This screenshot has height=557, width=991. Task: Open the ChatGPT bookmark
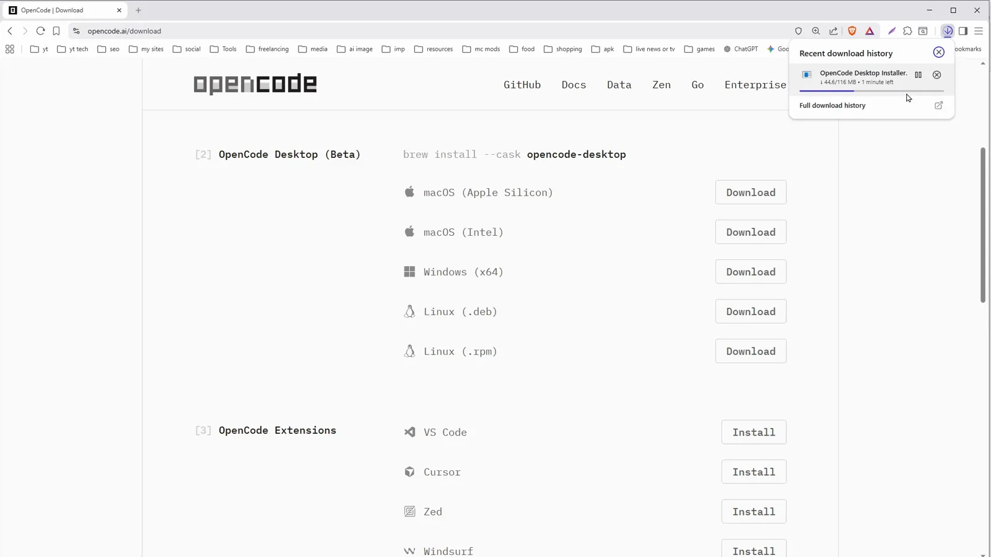coord(741,49)
